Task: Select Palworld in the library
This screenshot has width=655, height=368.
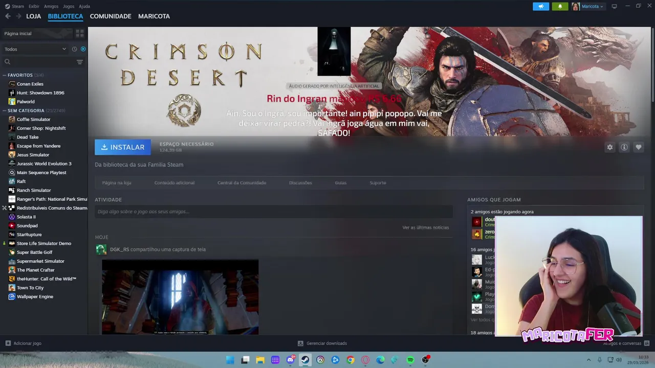Action: coord(26,102)
